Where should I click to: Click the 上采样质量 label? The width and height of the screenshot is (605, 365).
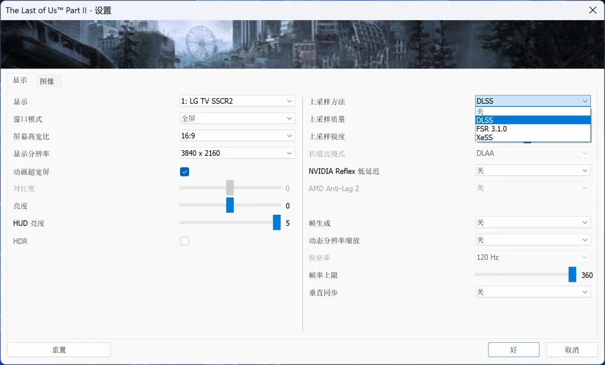coord(327,119)
